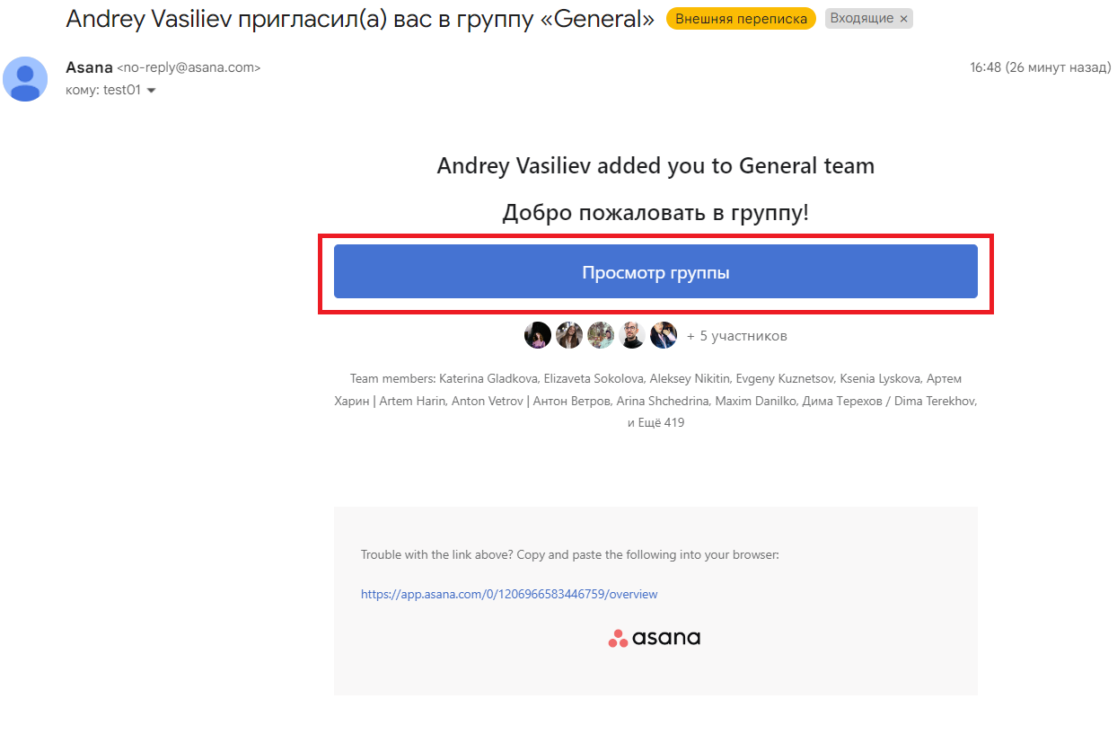Remove the Входящие label with X
The height and width of the screenshot is (734, 1117).
[x=903, y=19]
